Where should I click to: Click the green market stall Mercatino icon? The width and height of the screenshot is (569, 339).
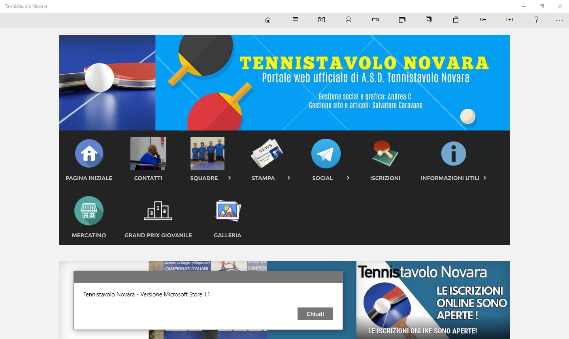(89, 210)
